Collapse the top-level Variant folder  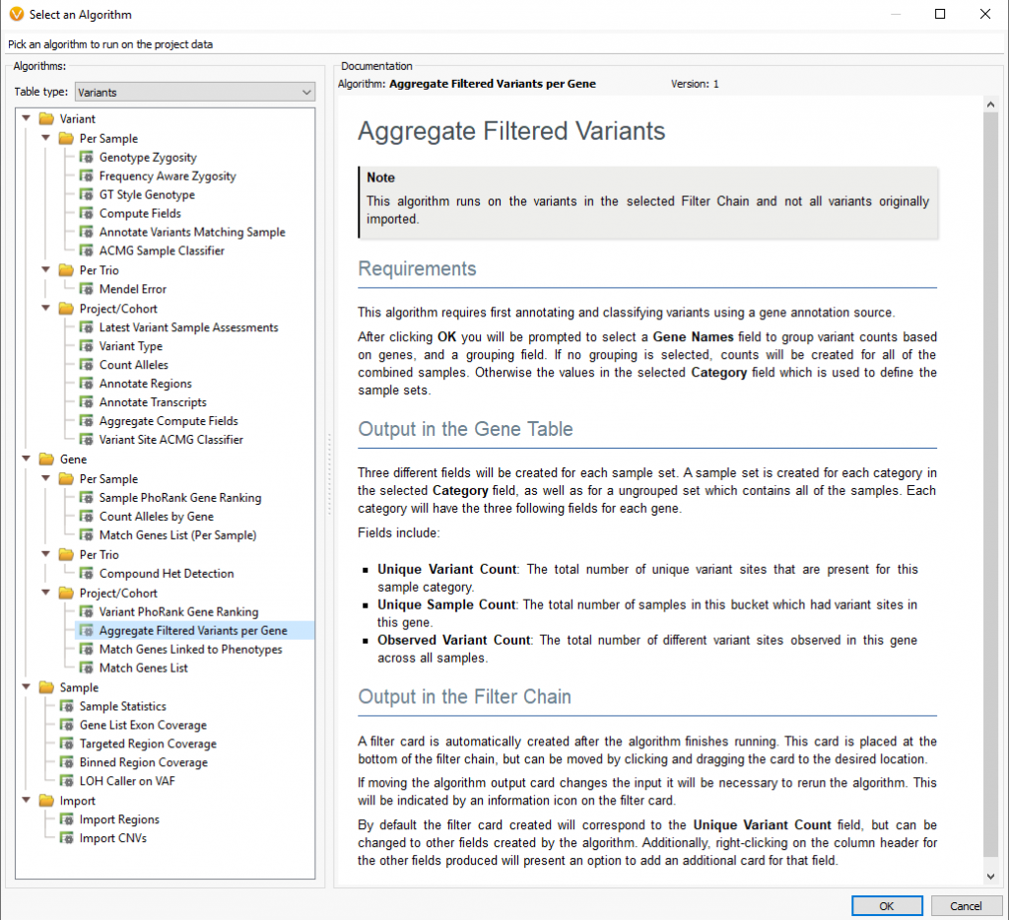[27, 118]
